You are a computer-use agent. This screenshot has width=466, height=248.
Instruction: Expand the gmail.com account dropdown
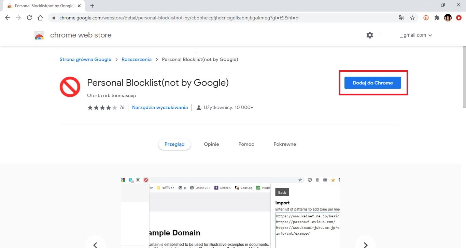pyautogui.click(x=415, y=35)
